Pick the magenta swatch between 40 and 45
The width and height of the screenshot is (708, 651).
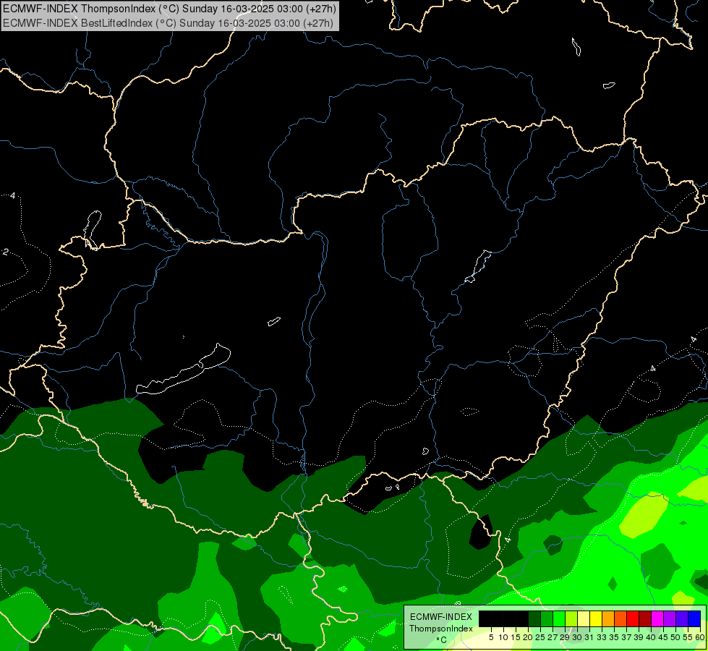[657, 619]
